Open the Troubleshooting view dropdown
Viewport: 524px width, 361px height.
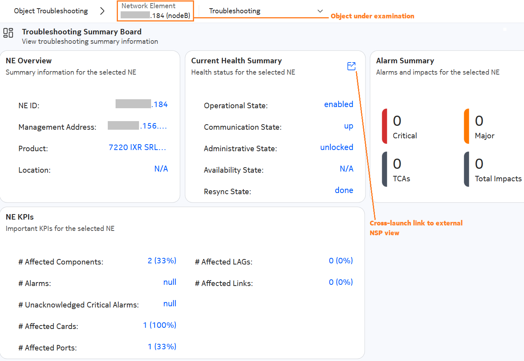click(320, 11)
